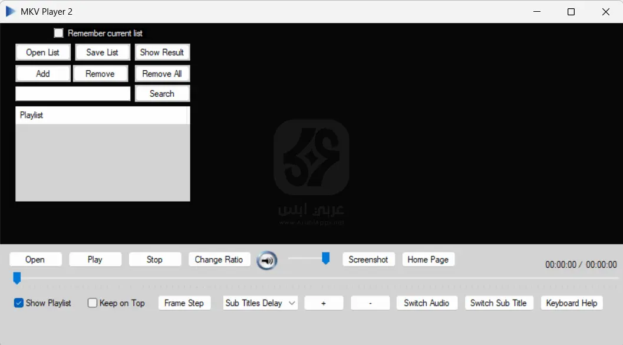Click the playlist search input field
623x345 pixels.
tap(72, 93)
